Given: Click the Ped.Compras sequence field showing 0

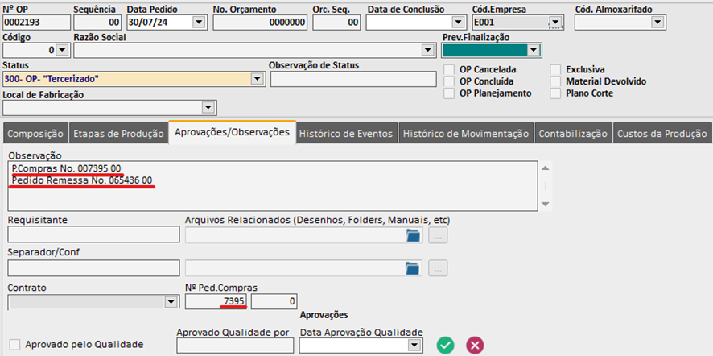Looking at the screenshot, I should coord(274,301).
